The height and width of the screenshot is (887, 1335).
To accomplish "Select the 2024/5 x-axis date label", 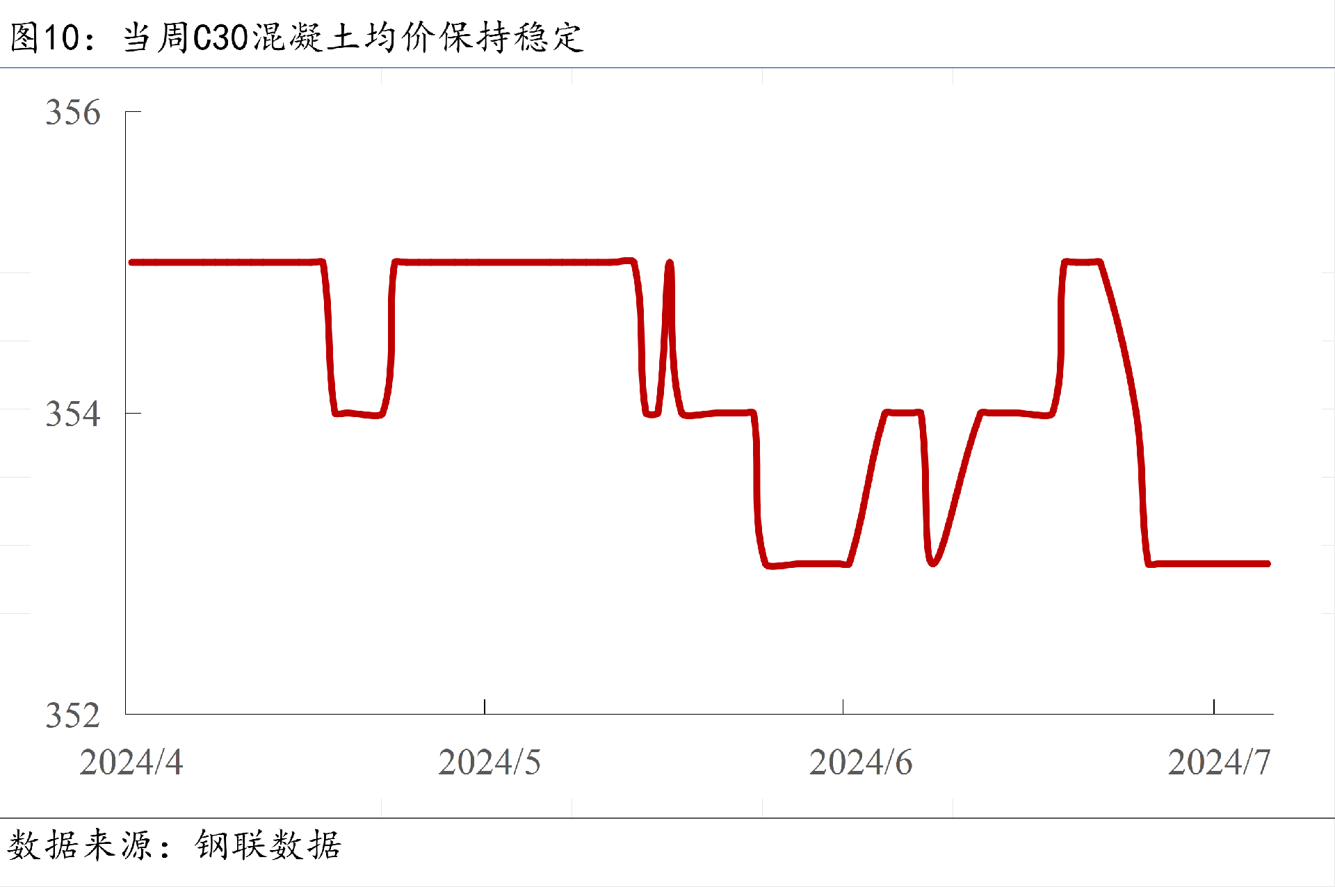I will tap(489, 763).
